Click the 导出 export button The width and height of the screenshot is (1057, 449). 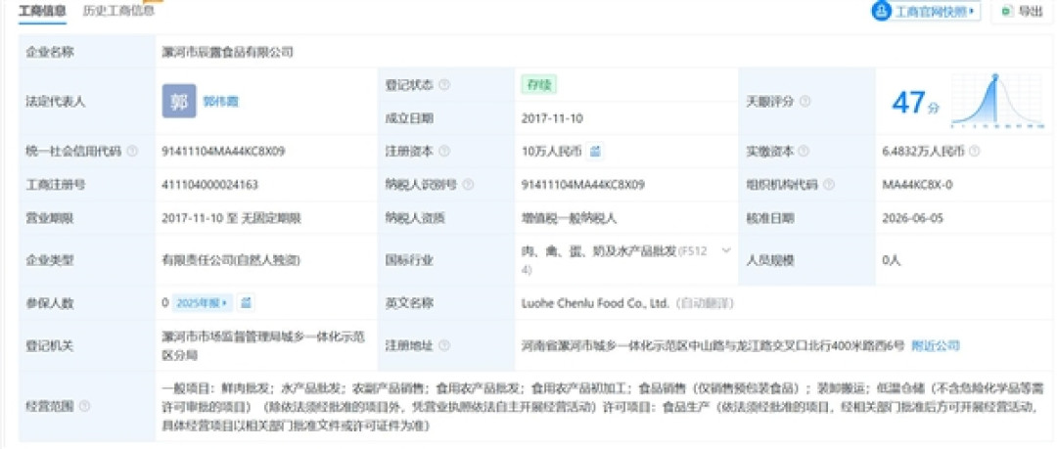(1023, 12)
